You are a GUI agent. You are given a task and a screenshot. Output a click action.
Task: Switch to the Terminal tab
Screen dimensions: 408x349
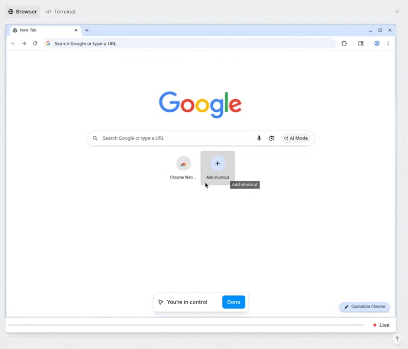click(60, 11)
